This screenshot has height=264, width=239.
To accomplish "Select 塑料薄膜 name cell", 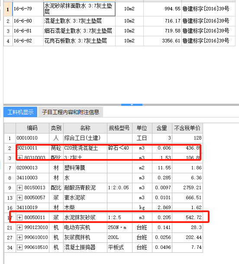I will click(85, 168).
